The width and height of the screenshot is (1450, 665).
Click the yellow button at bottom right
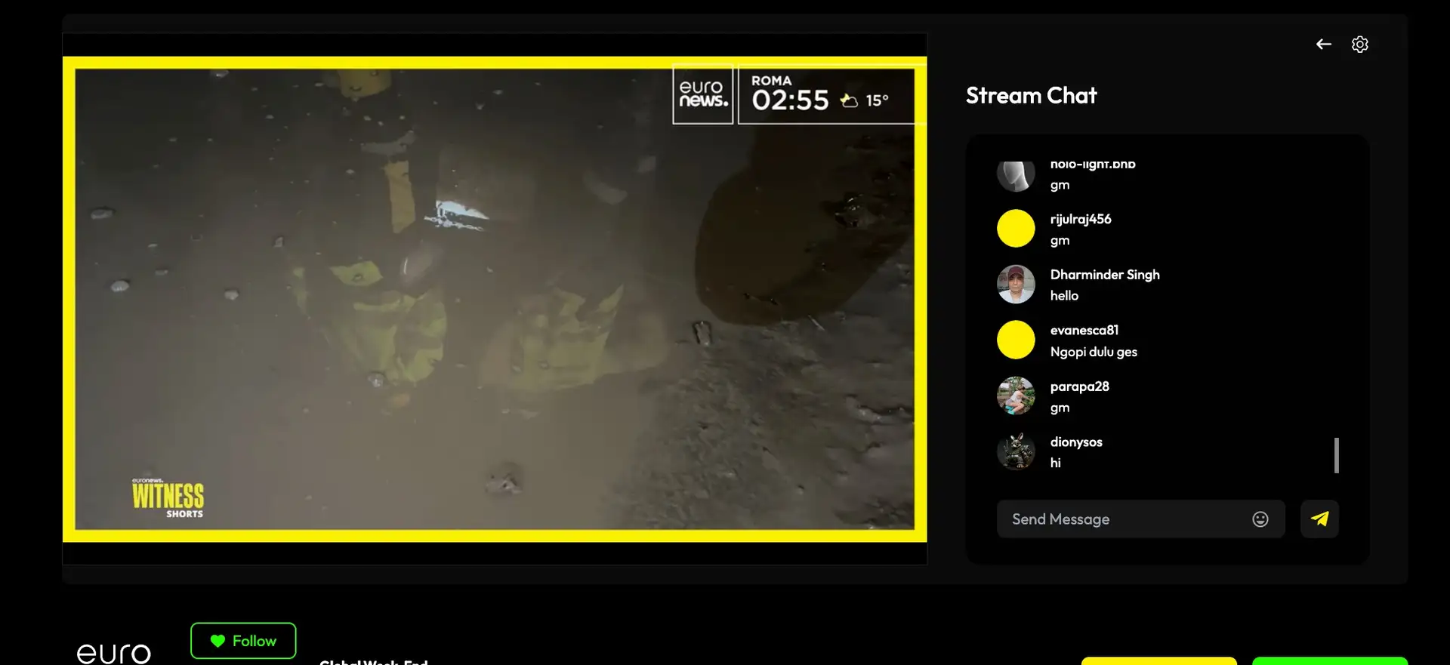(1158, 661)
